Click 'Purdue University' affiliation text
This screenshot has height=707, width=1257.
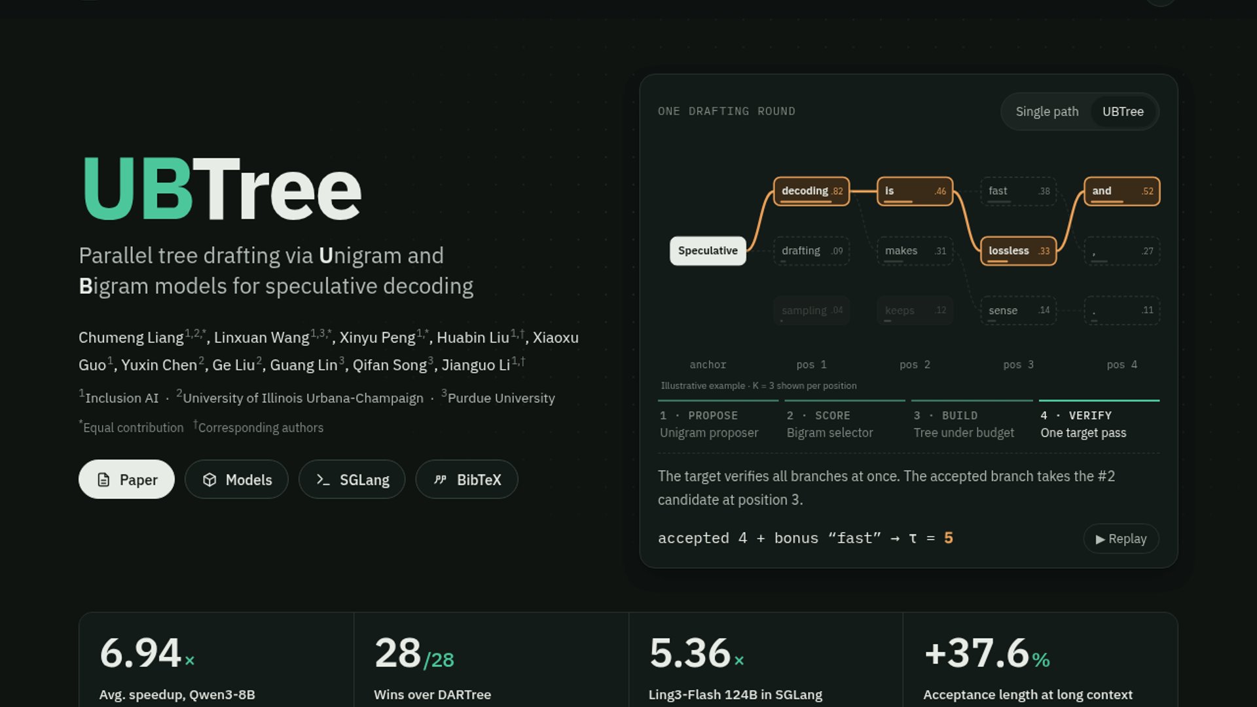tap(501, 398)
